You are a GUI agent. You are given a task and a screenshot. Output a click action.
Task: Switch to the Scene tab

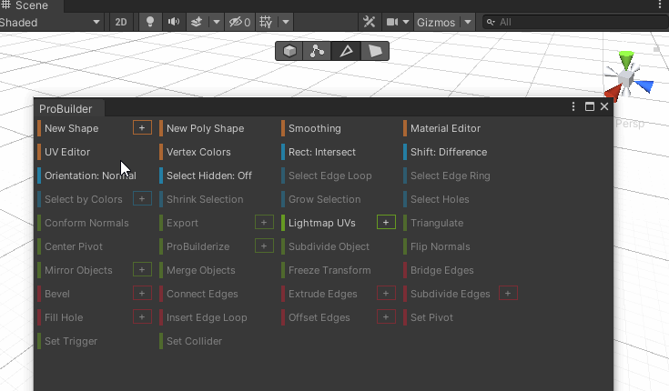(25, 5)
